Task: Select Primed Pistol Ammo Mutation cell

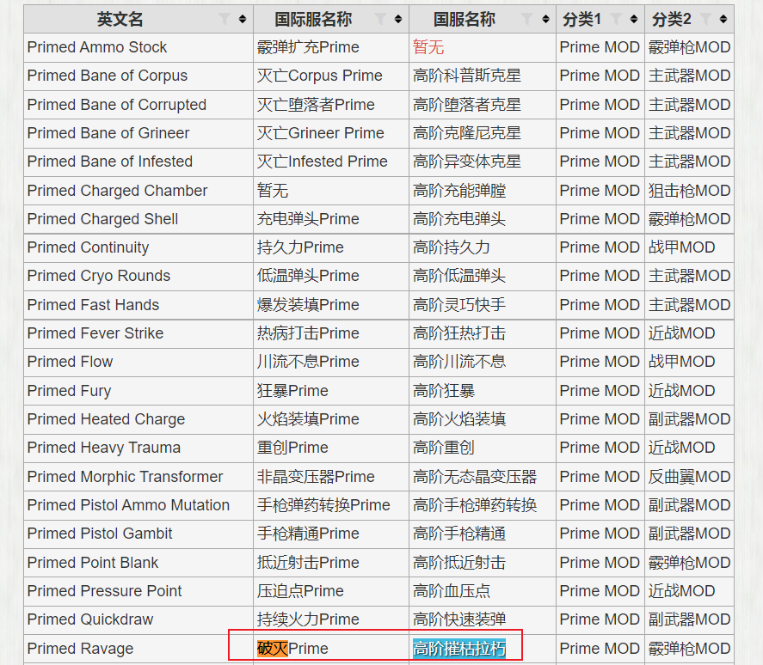Action: 138,505
